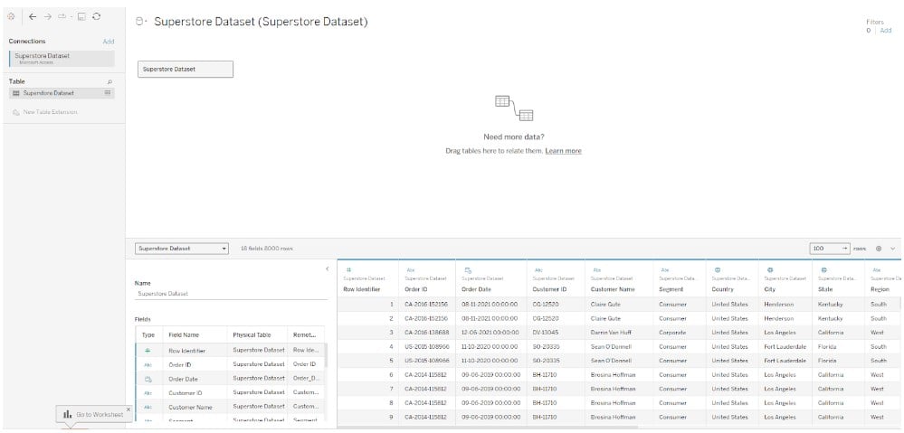Screen dimensions: 904x433
Task: Click the Save icon in the toolbar
Action: pyautogui.click(x=81, y=17)
